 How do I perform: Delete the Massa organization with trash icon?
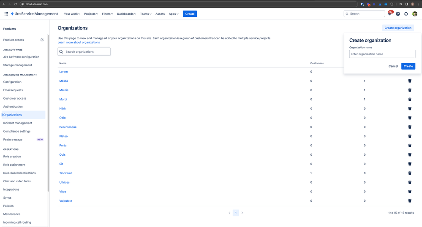[410, 81]
